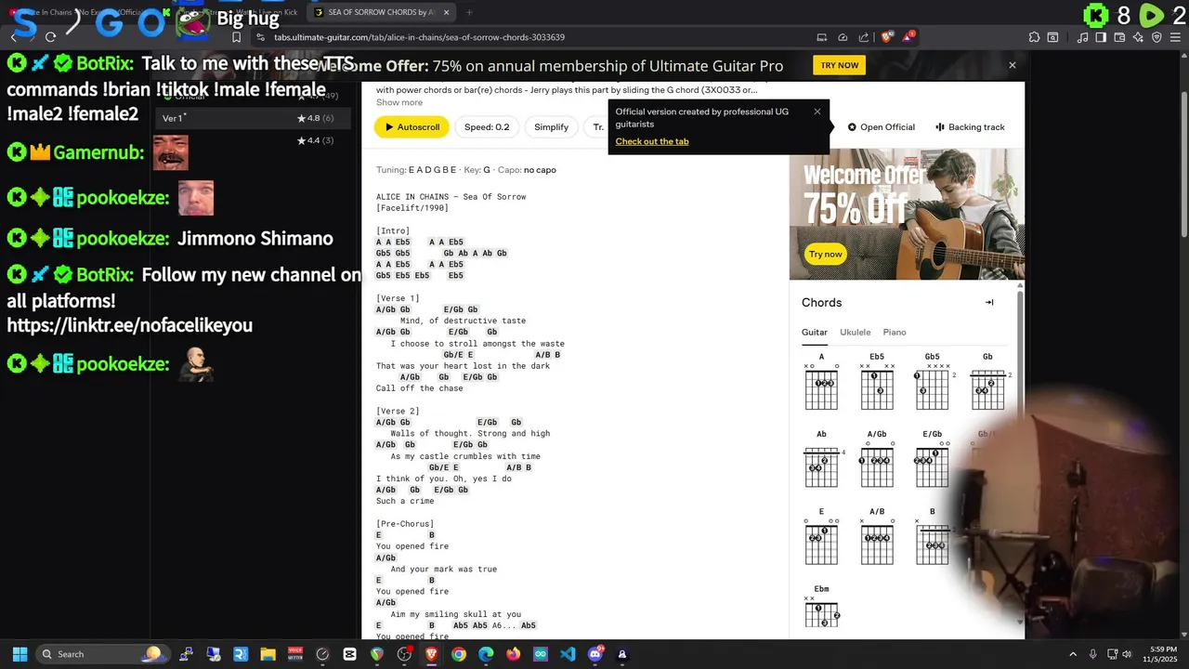Expand the 'Show more' description

click(x=399, y=102)
